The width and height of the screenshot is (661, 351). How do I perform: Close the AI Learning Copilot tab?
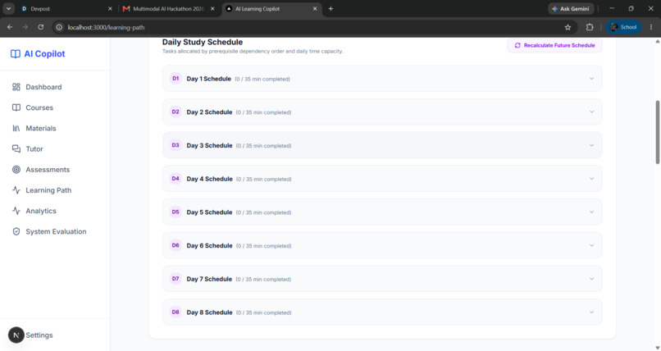coord(315,8)
